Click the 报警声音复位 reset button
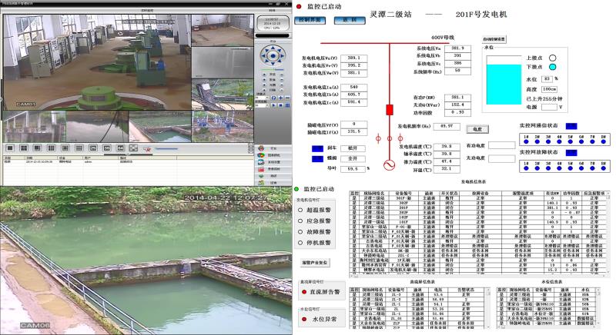The image size is (616, 335). point(316,263)
